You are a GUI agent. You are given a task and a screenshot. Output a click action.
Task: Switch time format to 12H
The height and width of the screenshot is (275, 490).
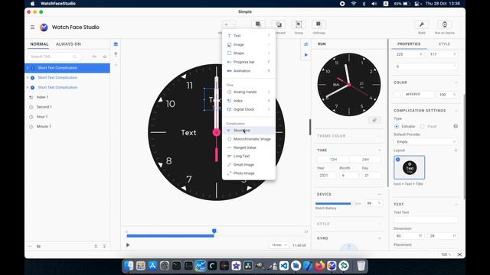tap(333, 160)
